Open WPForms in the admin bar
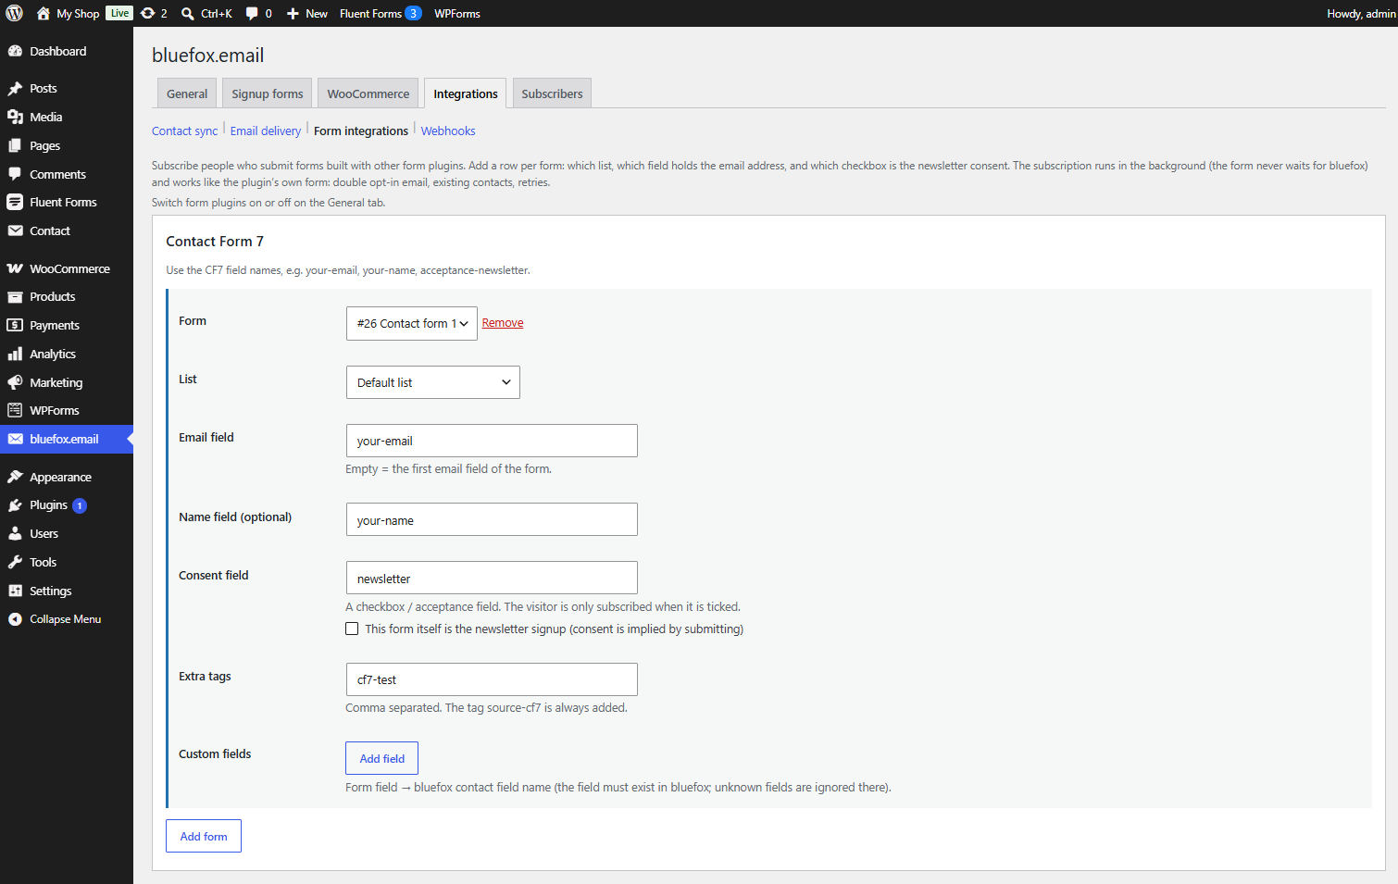Screen dimensions: 1398x884 [457, 13]
